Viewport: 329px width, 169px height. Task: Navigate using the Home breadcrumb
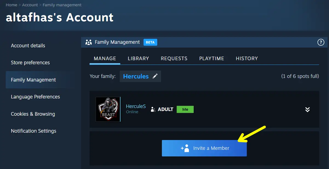pos(11,5)
